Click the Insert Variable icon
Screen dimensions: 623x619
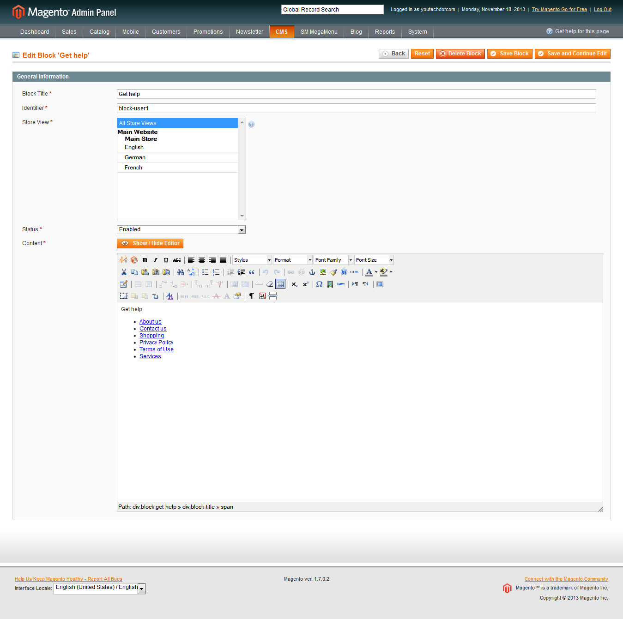coord(124,260)
